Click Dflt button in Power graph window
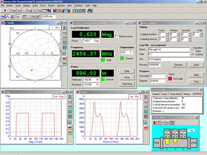Screen dimensions: 207x155 146,107
